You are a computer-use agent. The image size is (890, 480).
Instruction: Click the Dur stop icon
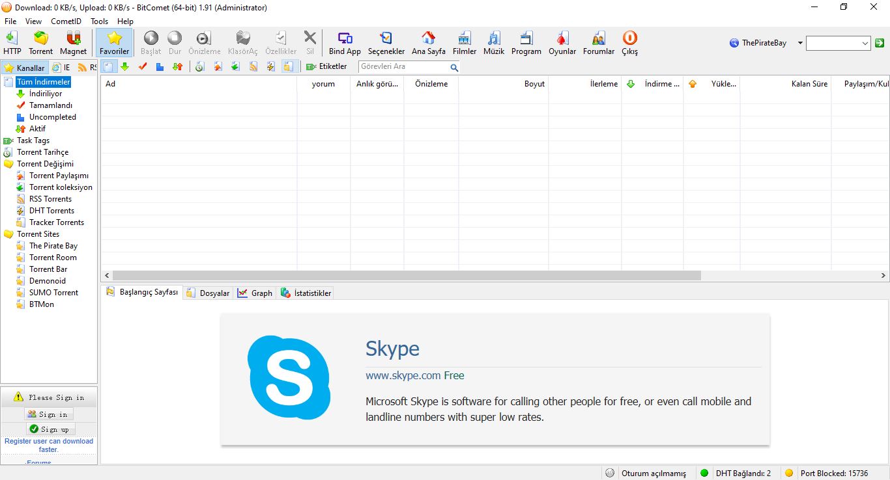click(175, 42)
